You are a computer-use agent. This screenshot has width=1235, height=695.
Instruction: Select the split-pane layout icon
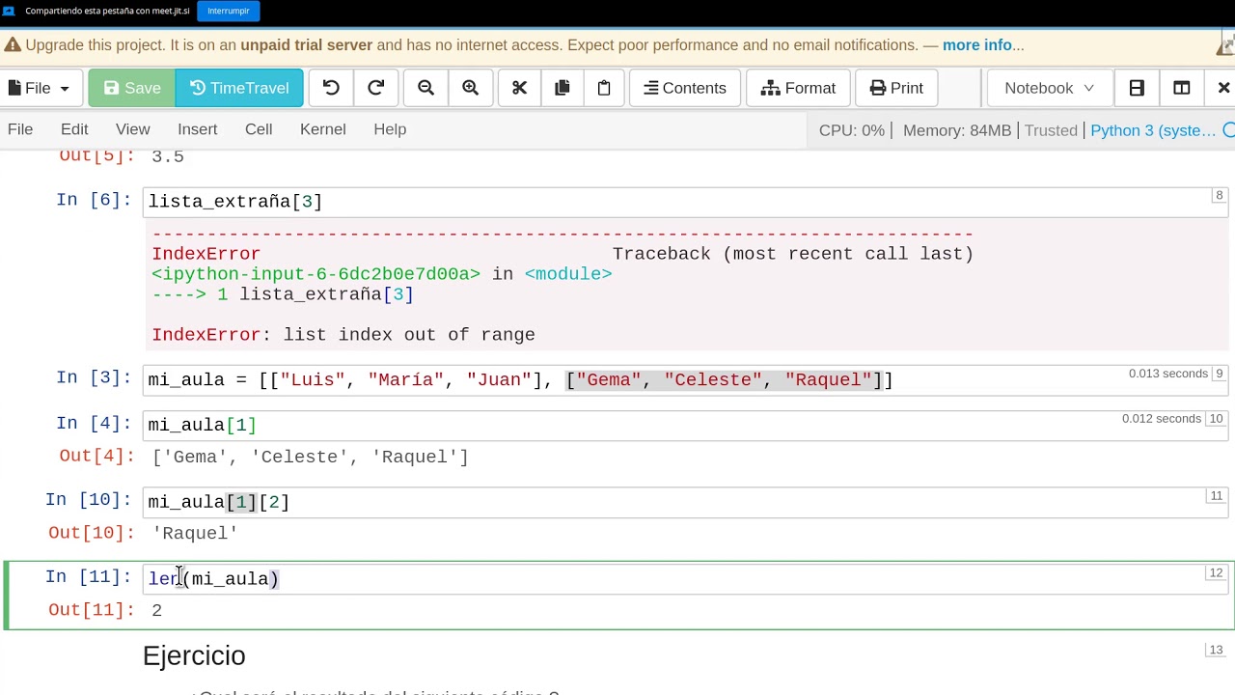click(x=1181, y=88)
